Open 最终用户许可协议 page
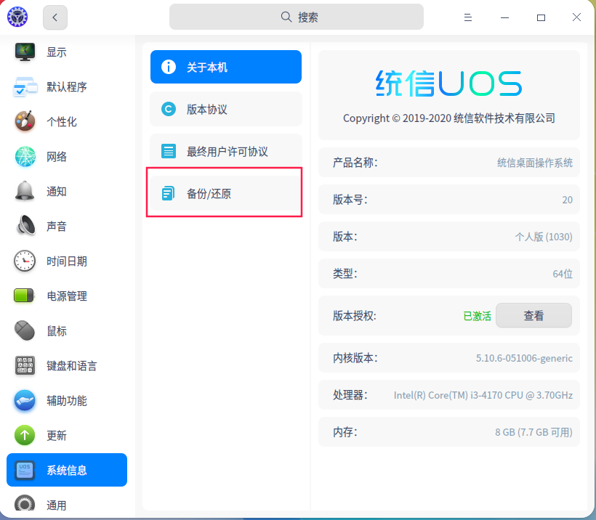The width and height of the screenshot is (596, 520). pos(226,151)
